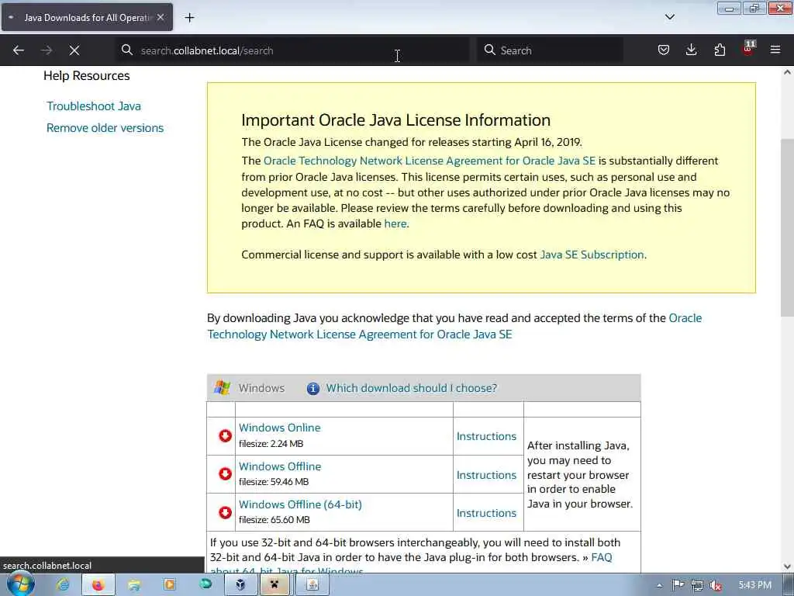
Task: Open the Java SE Subscription link
Action: 592,255
